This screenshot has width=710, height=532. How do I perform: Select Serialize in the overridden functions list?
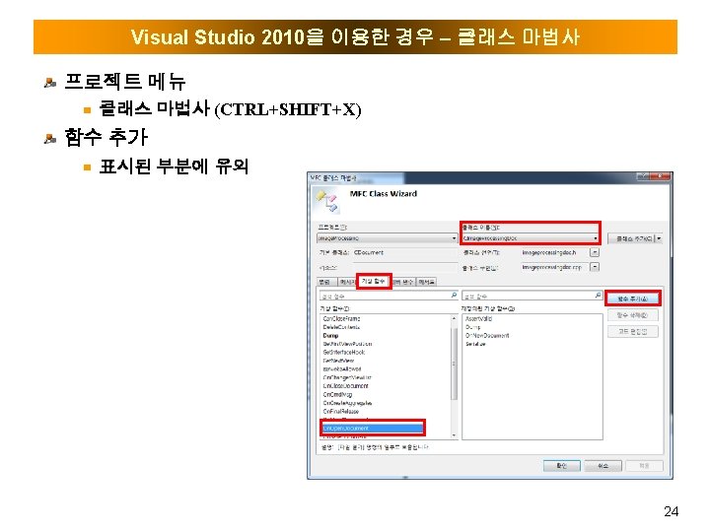[475, 344]
